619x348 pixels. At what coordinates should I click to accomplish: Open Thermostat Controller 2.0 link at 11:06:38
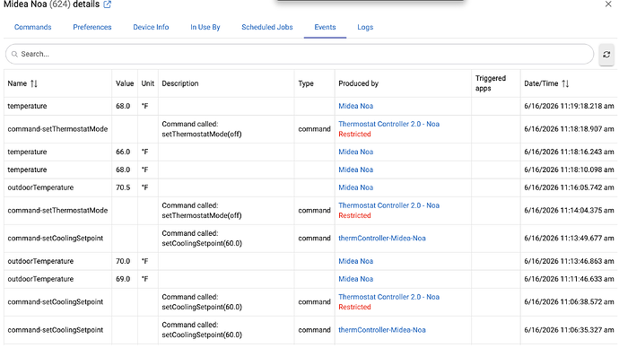tap(388, 297)
